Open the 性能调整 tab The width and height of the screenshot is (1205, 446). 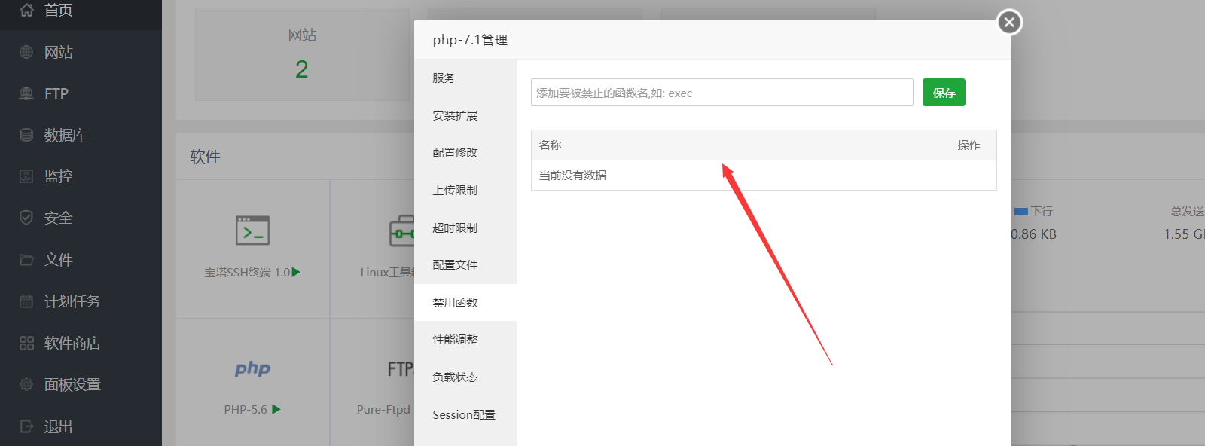click(x=465, y=339)
